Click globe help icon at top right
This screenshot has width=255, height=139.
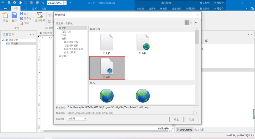pyautogui.click(x=252, y=8)
